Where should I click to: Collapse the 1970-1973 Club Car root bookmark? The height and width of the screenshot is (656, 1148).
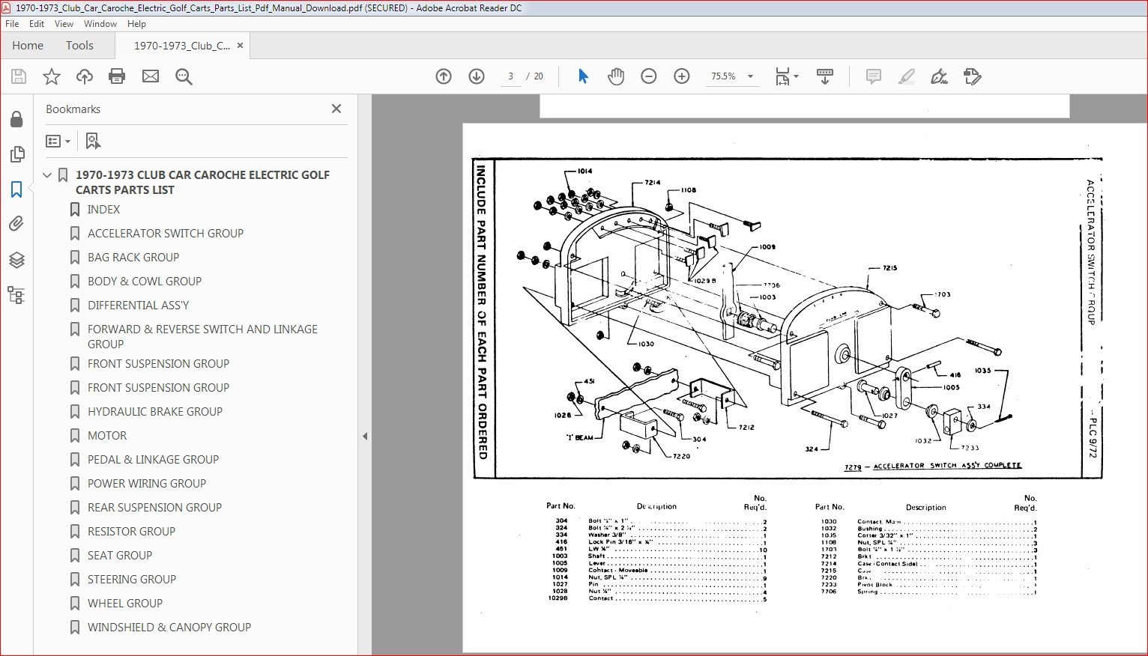47,174
